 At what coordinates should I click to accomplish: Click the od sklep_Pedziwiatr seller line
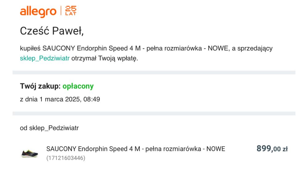[x=49, y=128]
